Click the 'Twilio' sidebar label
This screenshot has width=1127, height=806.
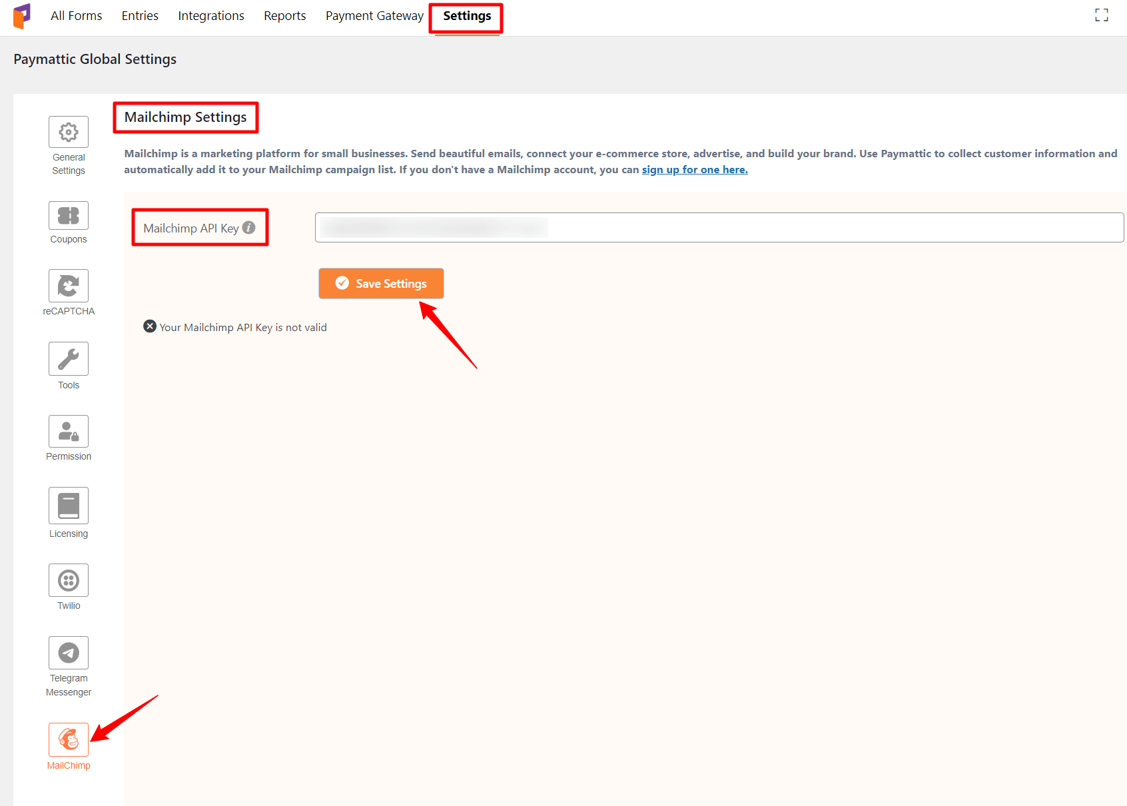click(69, 605)
